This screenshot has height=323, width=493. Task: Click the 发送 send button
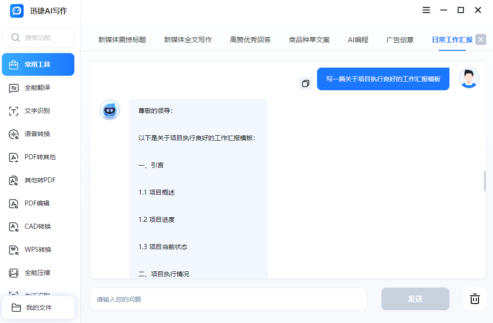(415, 299)
